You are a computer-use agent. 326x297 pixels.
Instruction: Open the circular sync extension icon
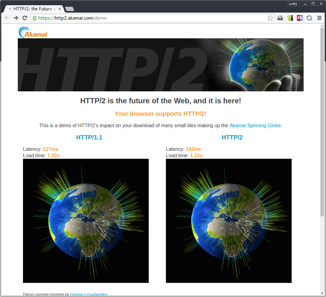pyautogui.click(x=309, y=18)
